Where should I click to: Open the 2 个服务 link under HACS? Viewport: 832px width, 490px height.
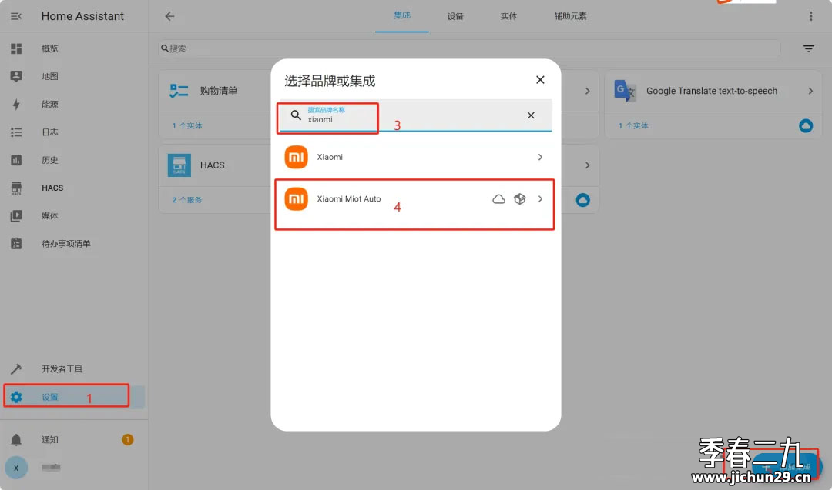[x=186, y=200]
